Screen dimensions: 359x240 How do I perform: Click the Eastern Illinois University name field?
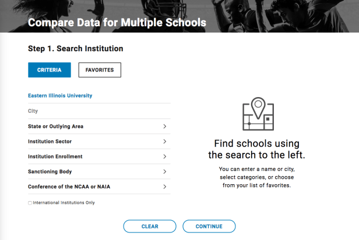point(99,95)
